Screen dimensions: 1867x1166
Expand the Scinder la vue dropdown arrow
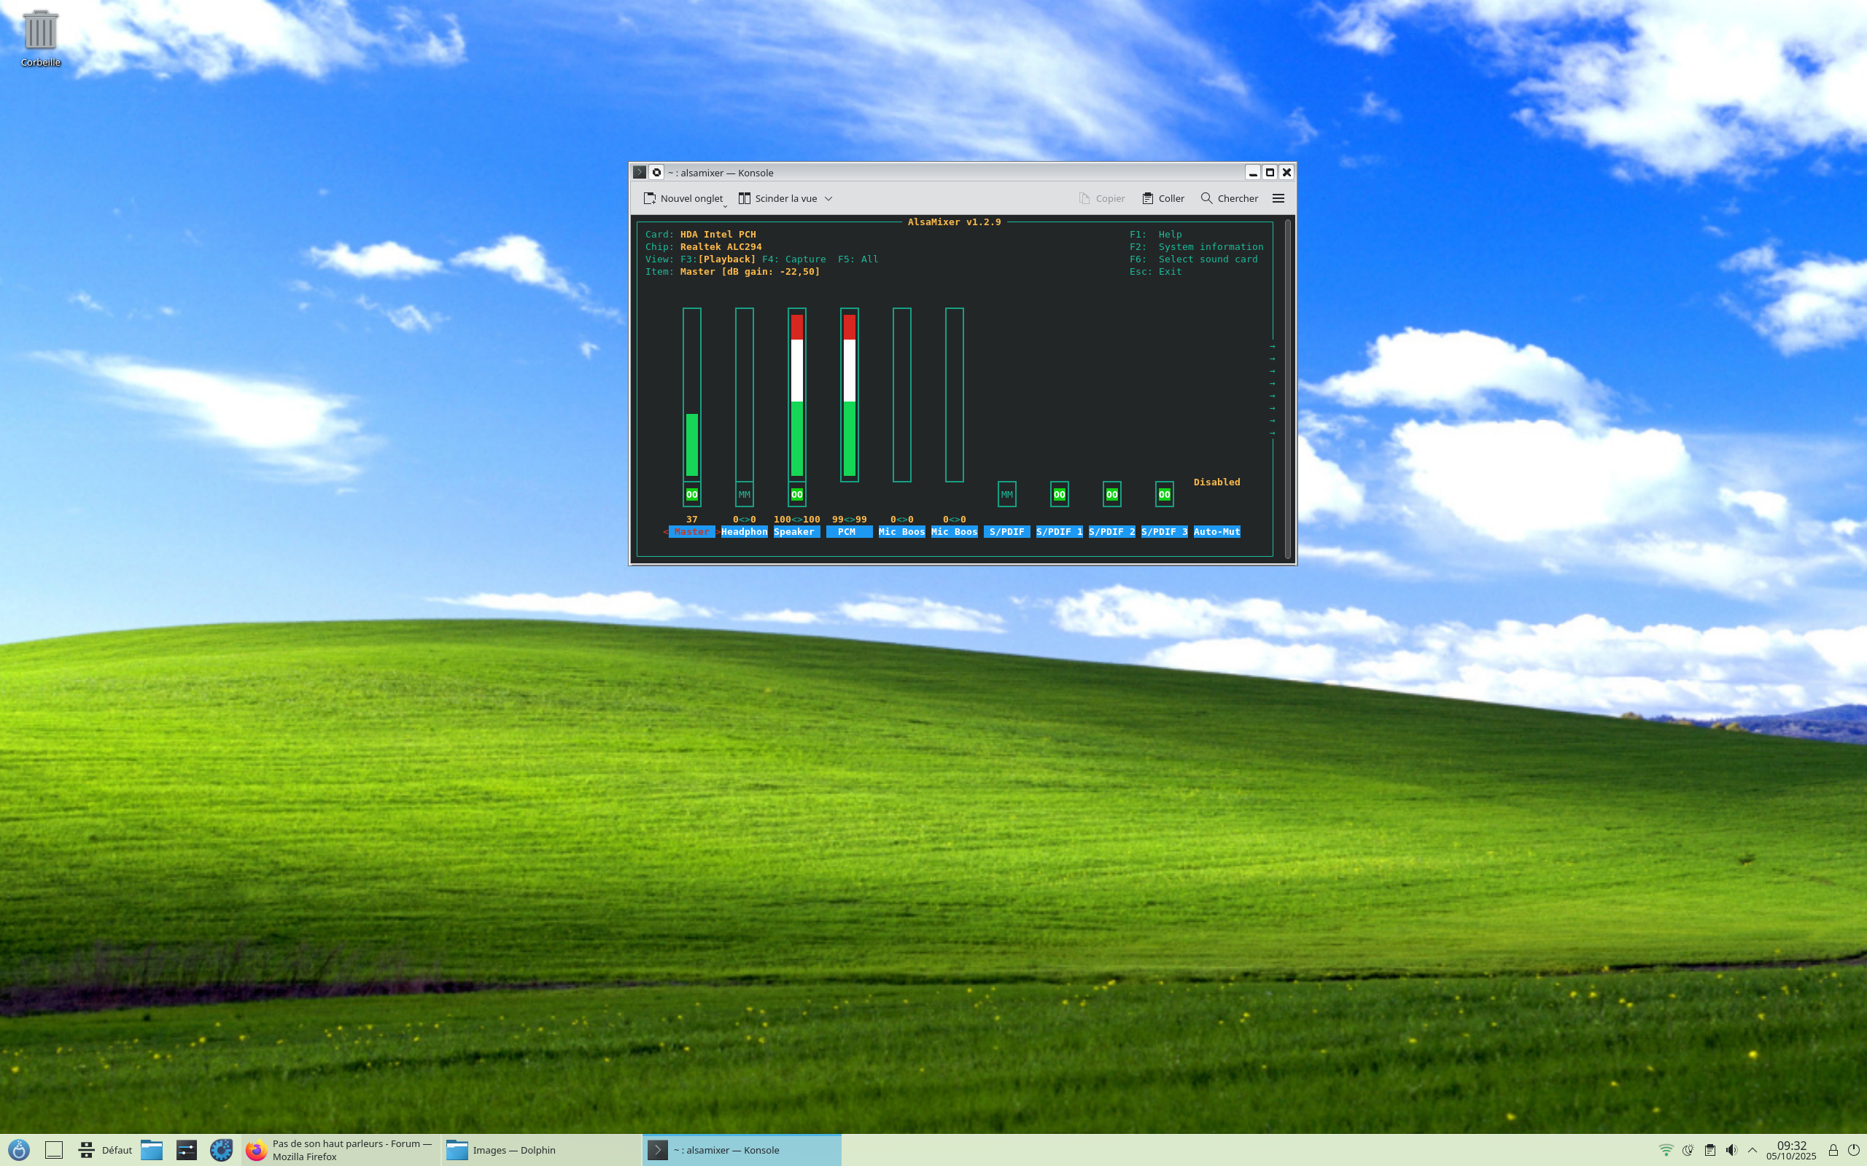tap(828, 198)
